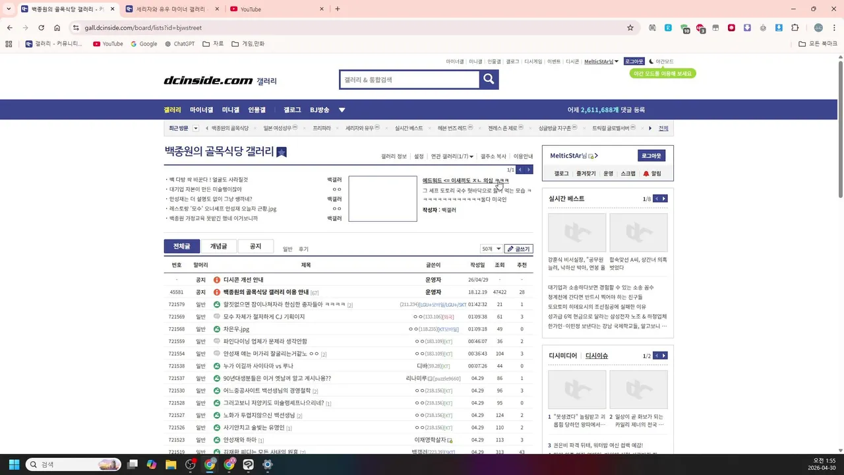Screen dimensions: 844x475
Task: Reload the page
Action: coord(41,28)
